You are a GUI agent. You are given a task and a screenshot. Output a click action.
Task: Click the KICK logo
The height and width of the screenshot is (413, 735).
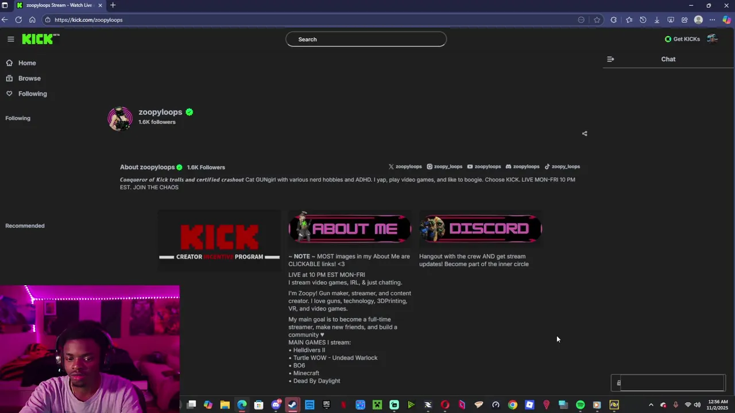point(40,39)
